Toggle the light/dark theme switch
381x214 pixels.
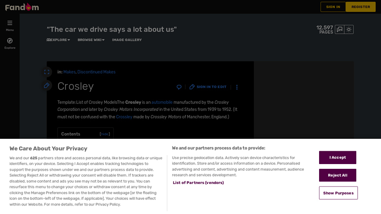coord(349,29)
